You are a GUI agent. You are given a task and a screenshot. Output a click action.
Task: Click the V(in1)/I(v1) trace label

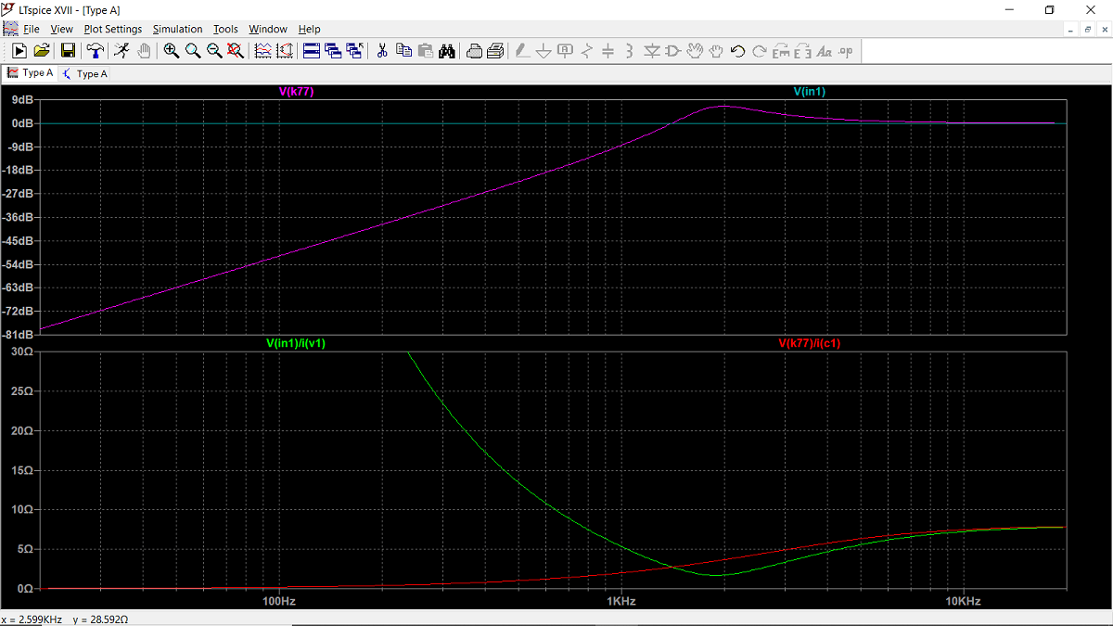click(296, 343)
